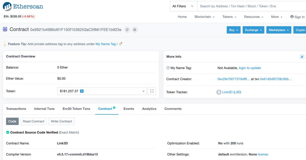Switch to the Events tab

[x=129, y=109]
